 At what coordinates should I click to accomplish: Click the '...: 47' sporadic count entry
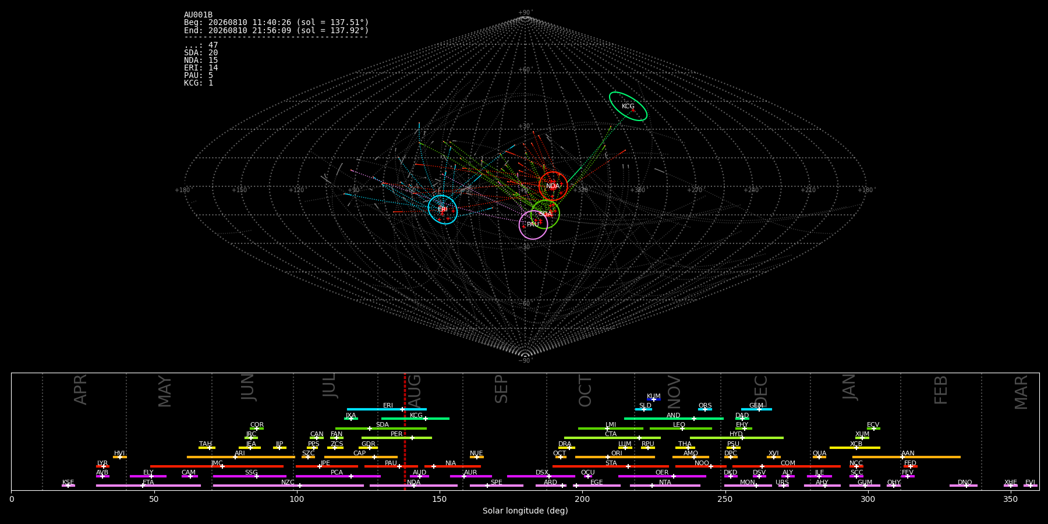[x=201, y=45]
